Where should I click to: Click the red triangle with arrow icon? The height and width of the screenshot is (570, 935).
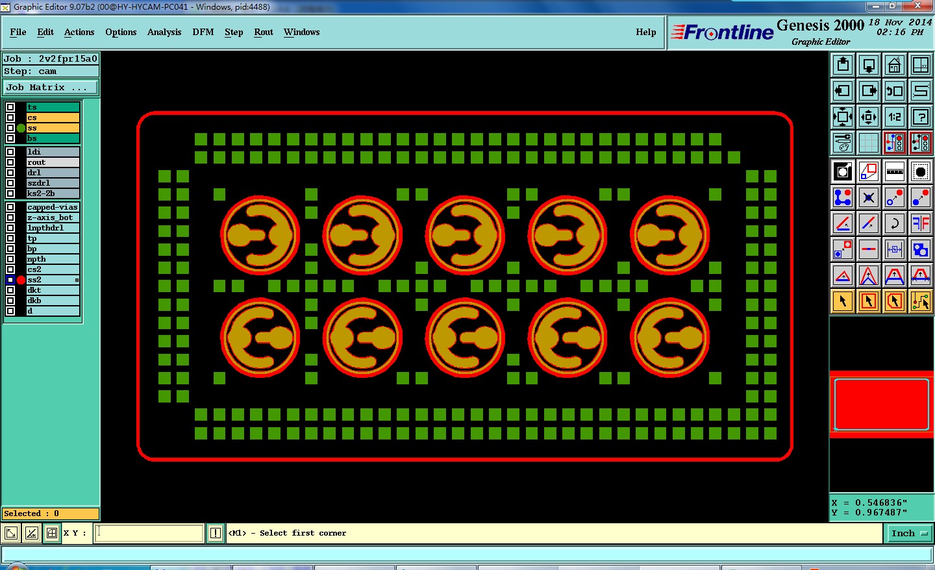click(843, 275)
